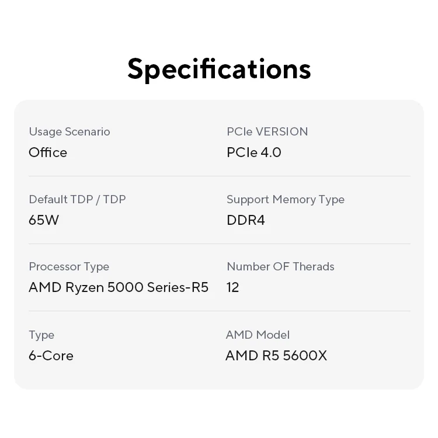Click the AMD Model label
Image resolution: width=438 pixels, height=438 pixels.
(x=258, y=335)
